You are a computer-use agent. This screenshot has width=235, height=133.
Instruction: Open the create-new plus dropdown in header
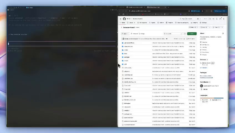206,19
